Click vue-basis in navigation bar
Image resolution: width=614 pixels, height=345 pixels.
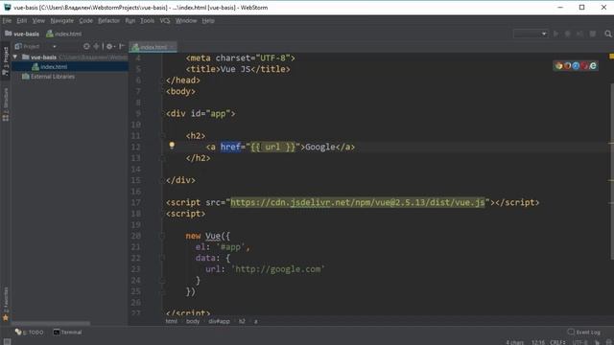coord(22,34)
